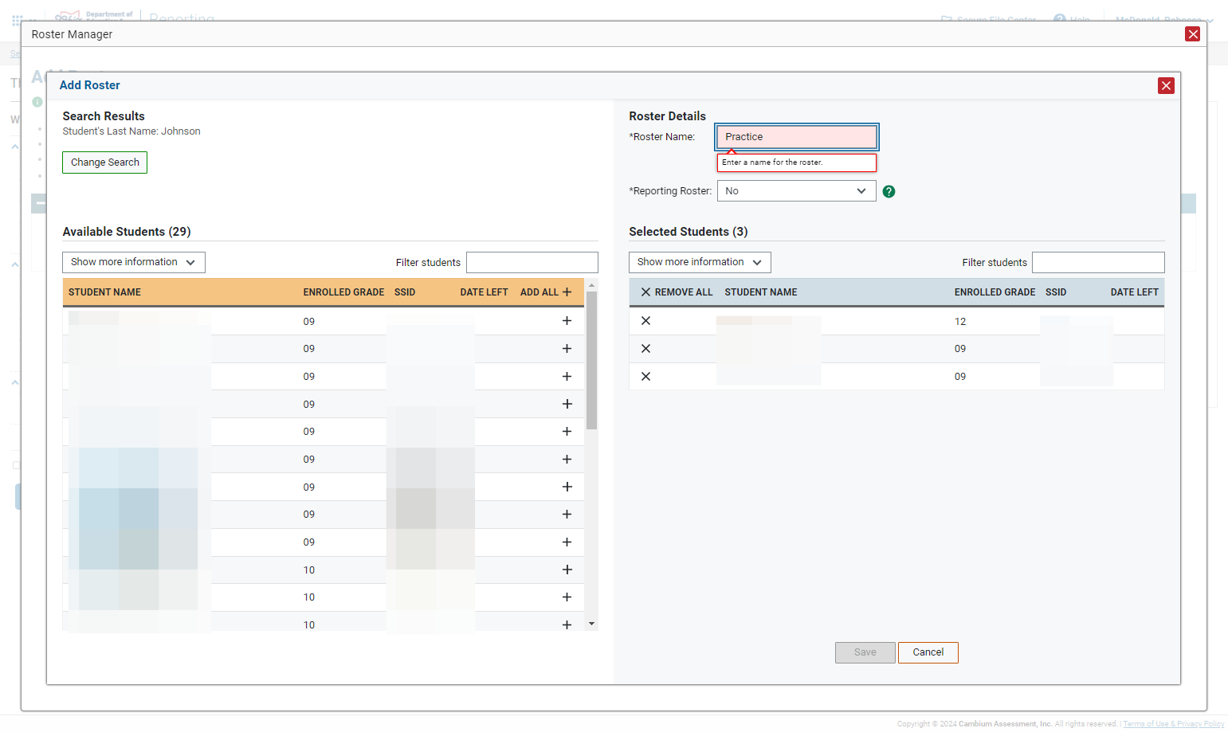This screenshot has height=732, width=1228.
Task: Click the Selected Students (3) heading
Action: pos(688,232)
